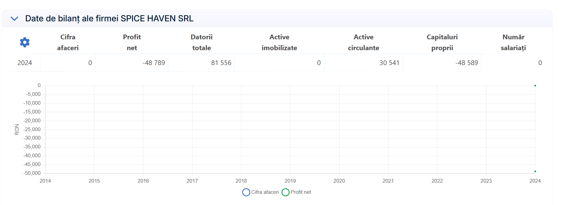The image size is (571, 205).
Task: Select the Profit net column header
Action: tap(132, 42)
